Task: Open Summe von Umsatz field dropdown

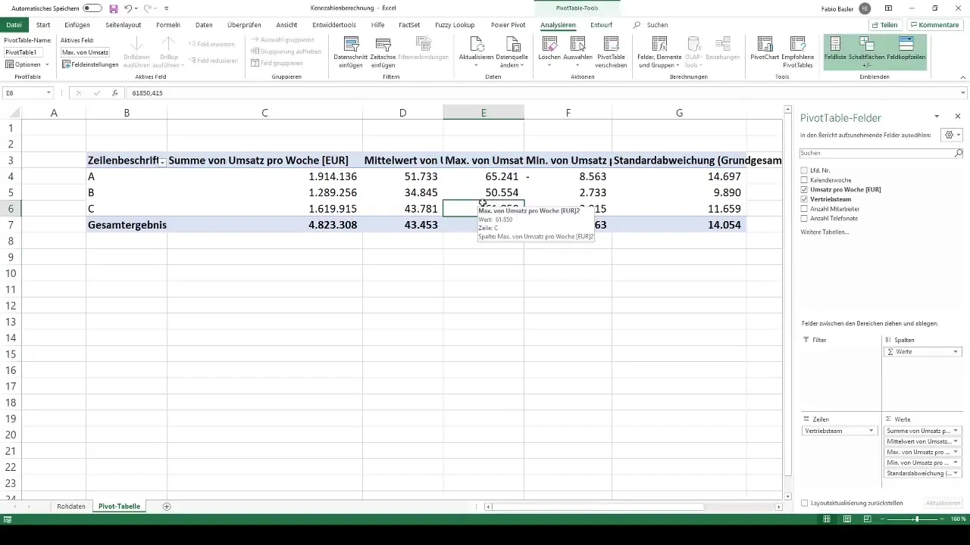Action: pos(956,431)
